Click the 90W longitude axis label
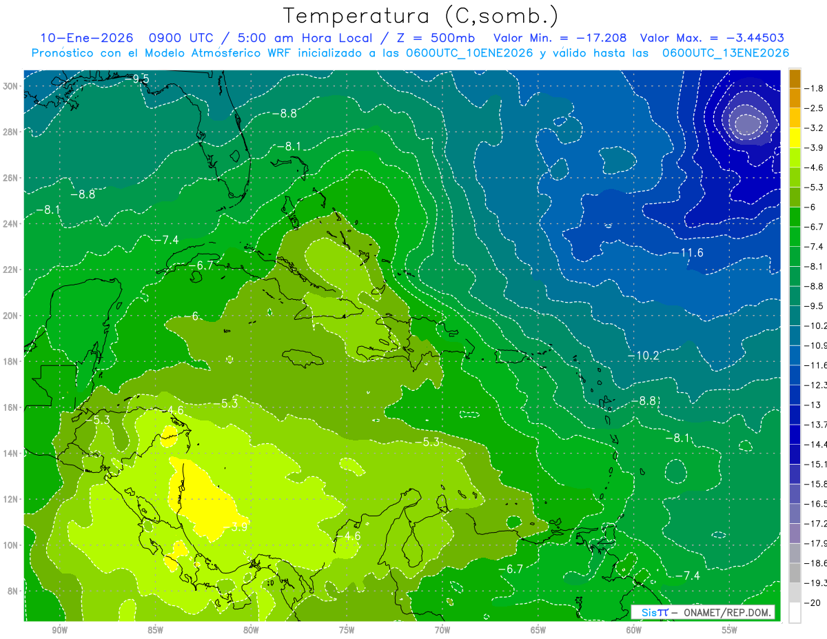Screen dimensions: 827x639 pyautogui.click(x=59, y=630)
